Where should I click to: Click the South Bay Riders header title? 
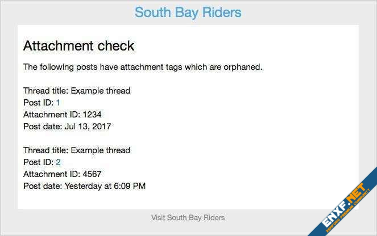(188, 12)
